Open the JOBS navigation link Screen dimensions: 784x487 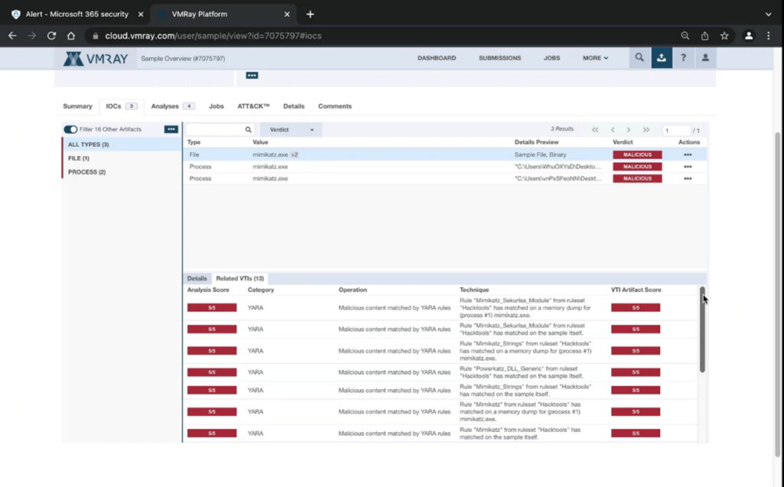point(551,58)
